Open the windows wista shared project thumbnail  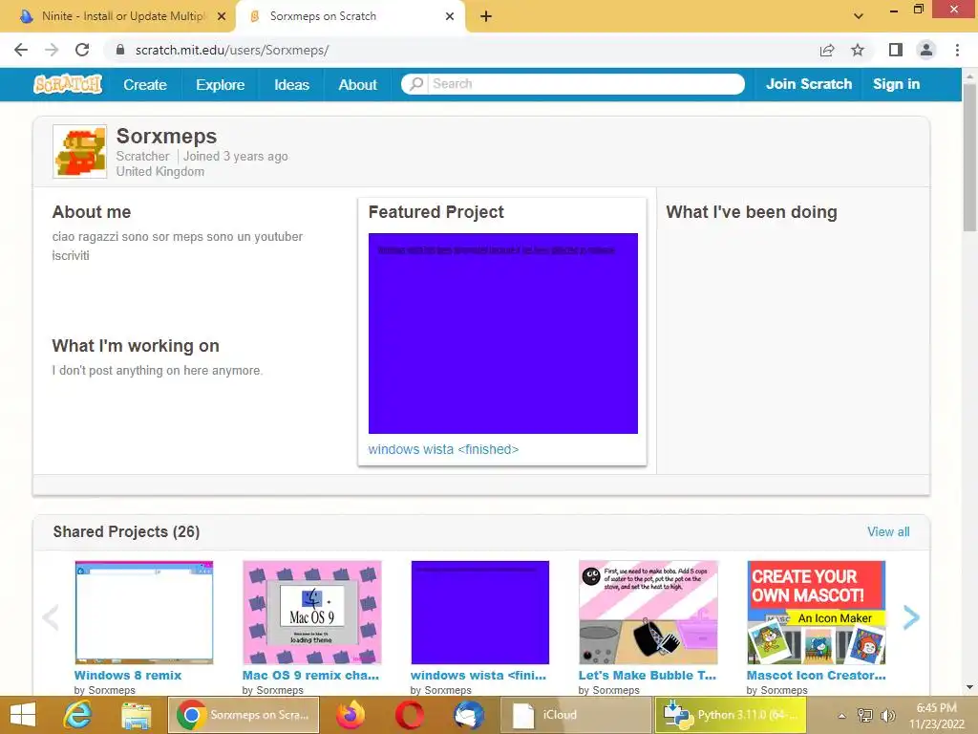(480, 613)
